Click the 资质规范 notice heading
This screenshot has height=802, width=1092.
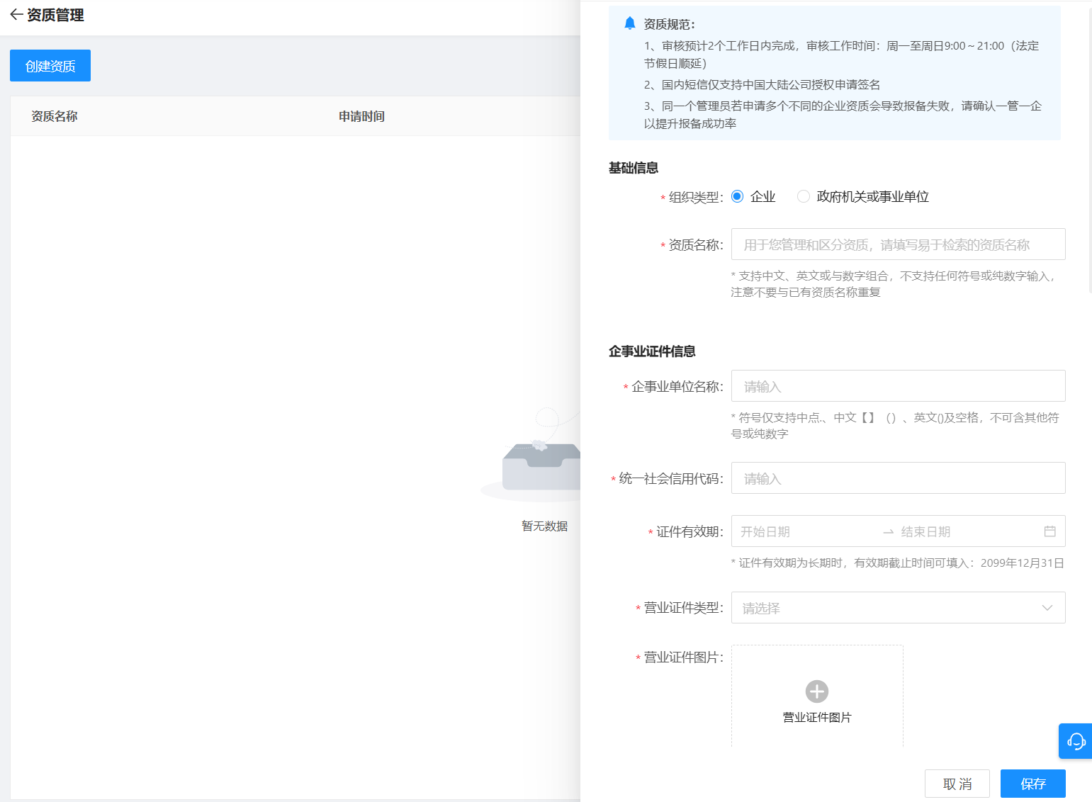(x=669, y=24)
